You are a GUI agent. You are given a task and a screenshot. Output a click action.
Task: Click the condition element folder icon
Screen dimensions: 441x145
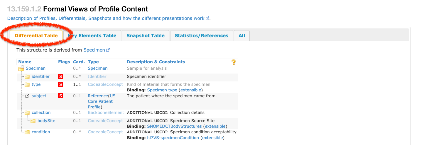(27, 132)
